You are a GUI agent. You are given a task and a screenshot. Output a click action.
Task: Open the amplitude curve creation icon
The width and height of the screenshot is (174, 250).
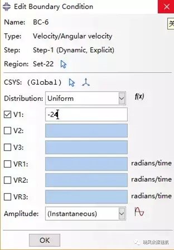pos(139,212)
